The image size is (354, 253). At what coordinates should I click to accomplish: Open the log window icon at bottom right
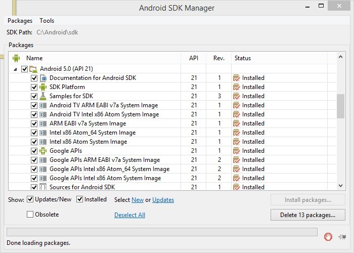[x=342, y=237]
